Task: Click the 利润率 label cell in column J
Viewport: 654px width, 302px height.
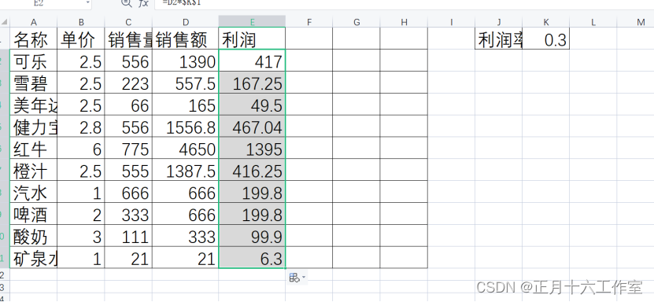Action: click(499, 39)
